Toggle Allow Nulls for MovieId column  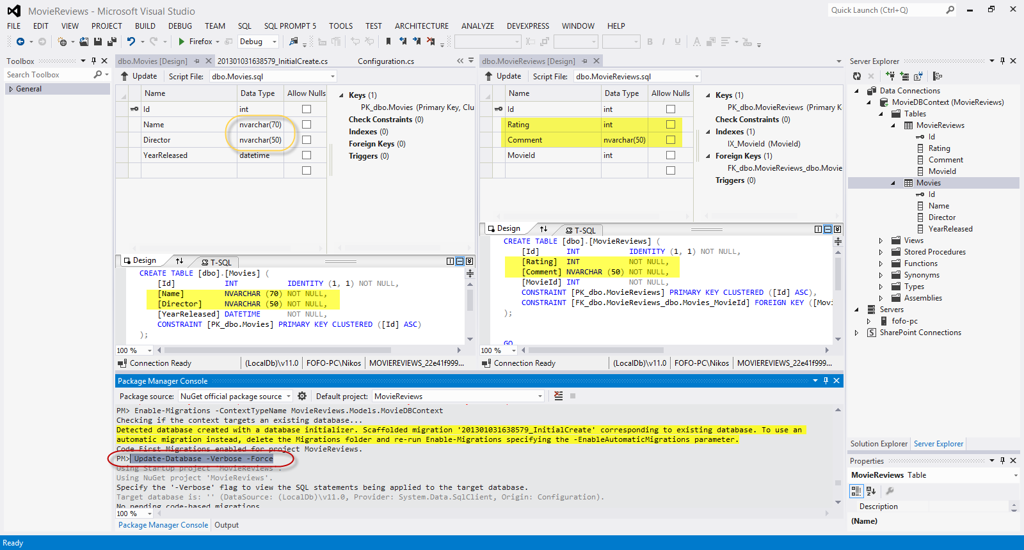pos(671,155)
